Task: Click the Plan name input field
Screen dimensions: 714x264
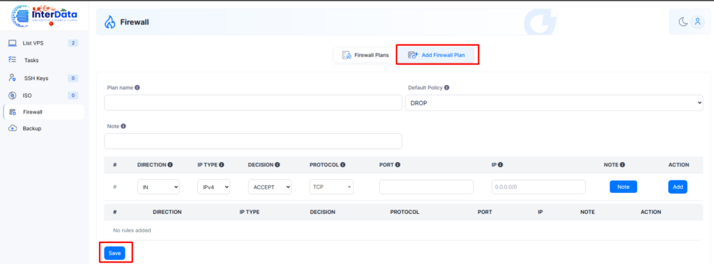Action: (x=253, y=103)
